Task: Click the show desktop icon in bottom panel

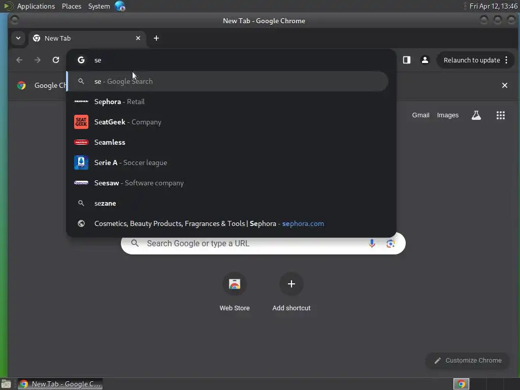Action: [x=6, y=384]
